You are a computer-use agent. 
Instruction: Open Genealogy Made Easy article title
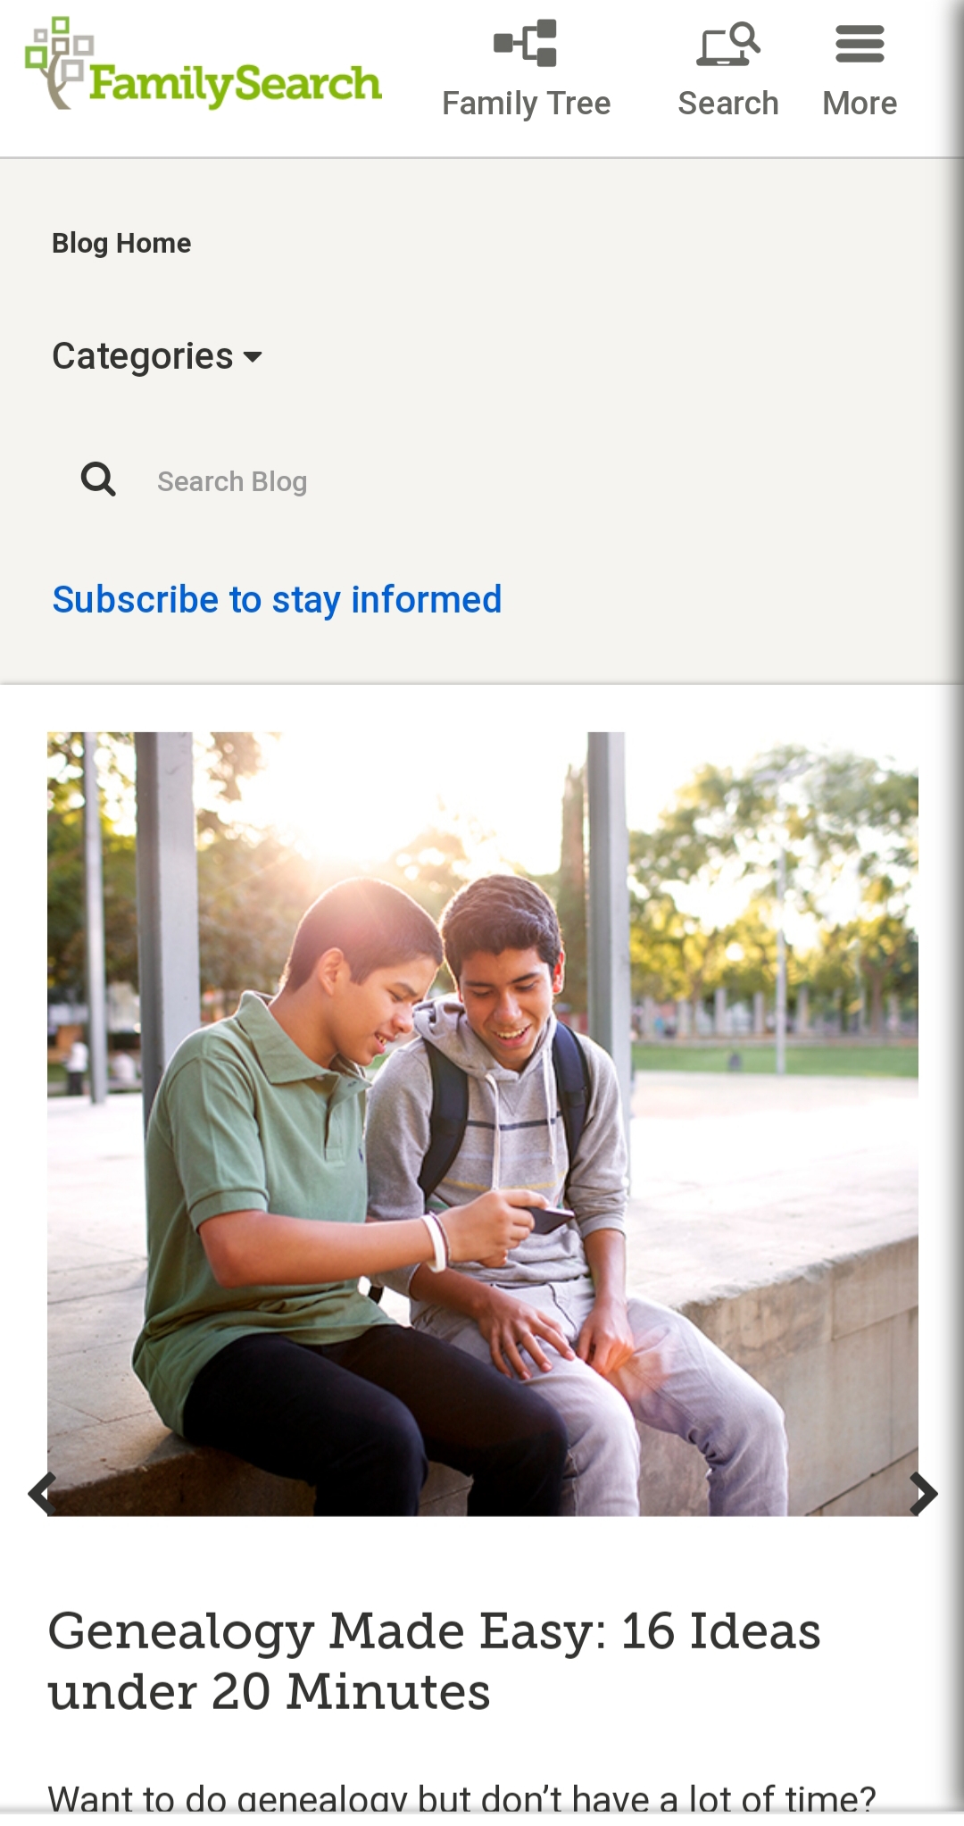click(434, 1661)
